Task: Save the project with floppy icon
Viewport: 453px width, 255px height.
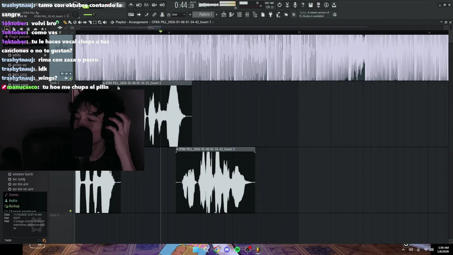Action: point(311,5)
